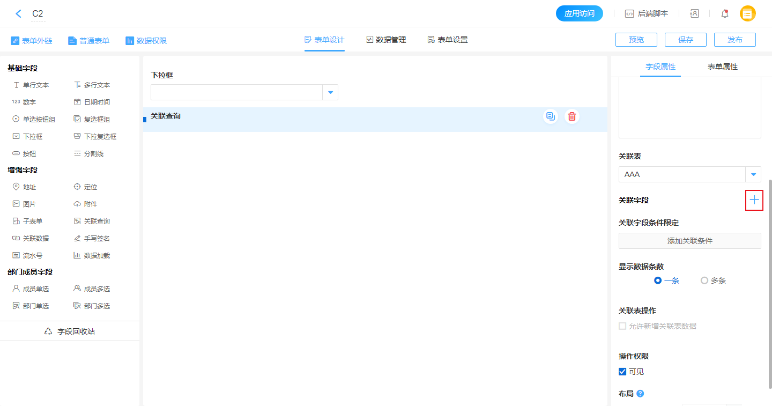This screenshot has height=406, width=772.
Task: Expand the 关联表 AAA dropdown
Action: tap(754, 174)
